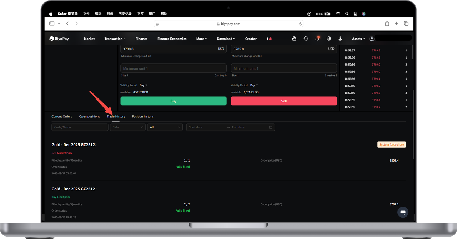Viewport: 457px width, 239px height.
Task: Click the Code/Name search field
Action: pyautogui.click(x=80, y=127)
